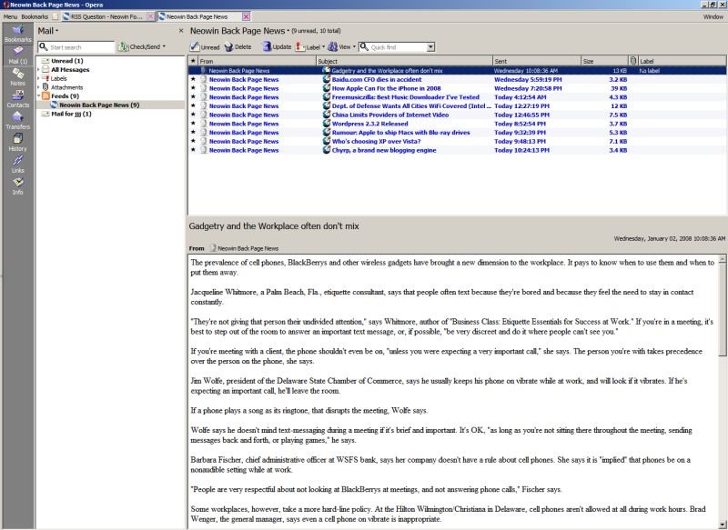728x530 pixels.
Task: Open the Bookmarks panel in the sidebar
Action: (16, 34)
